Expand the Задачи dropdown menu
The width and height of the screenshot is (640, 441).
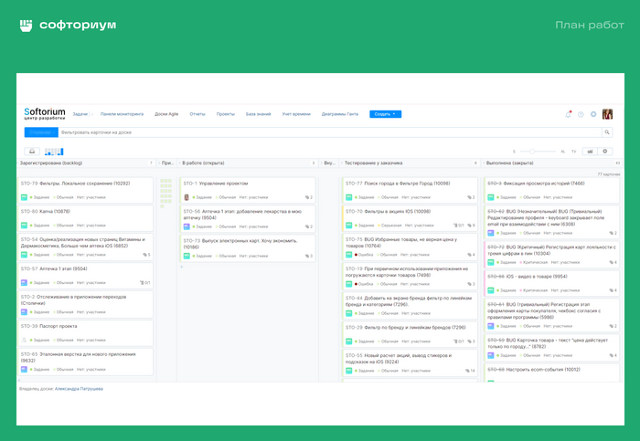(80, 114)
